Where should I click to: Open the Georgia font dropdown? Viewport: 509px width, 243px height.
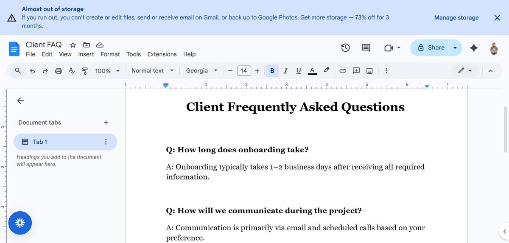pyautogui.click(x=201, y=71)
